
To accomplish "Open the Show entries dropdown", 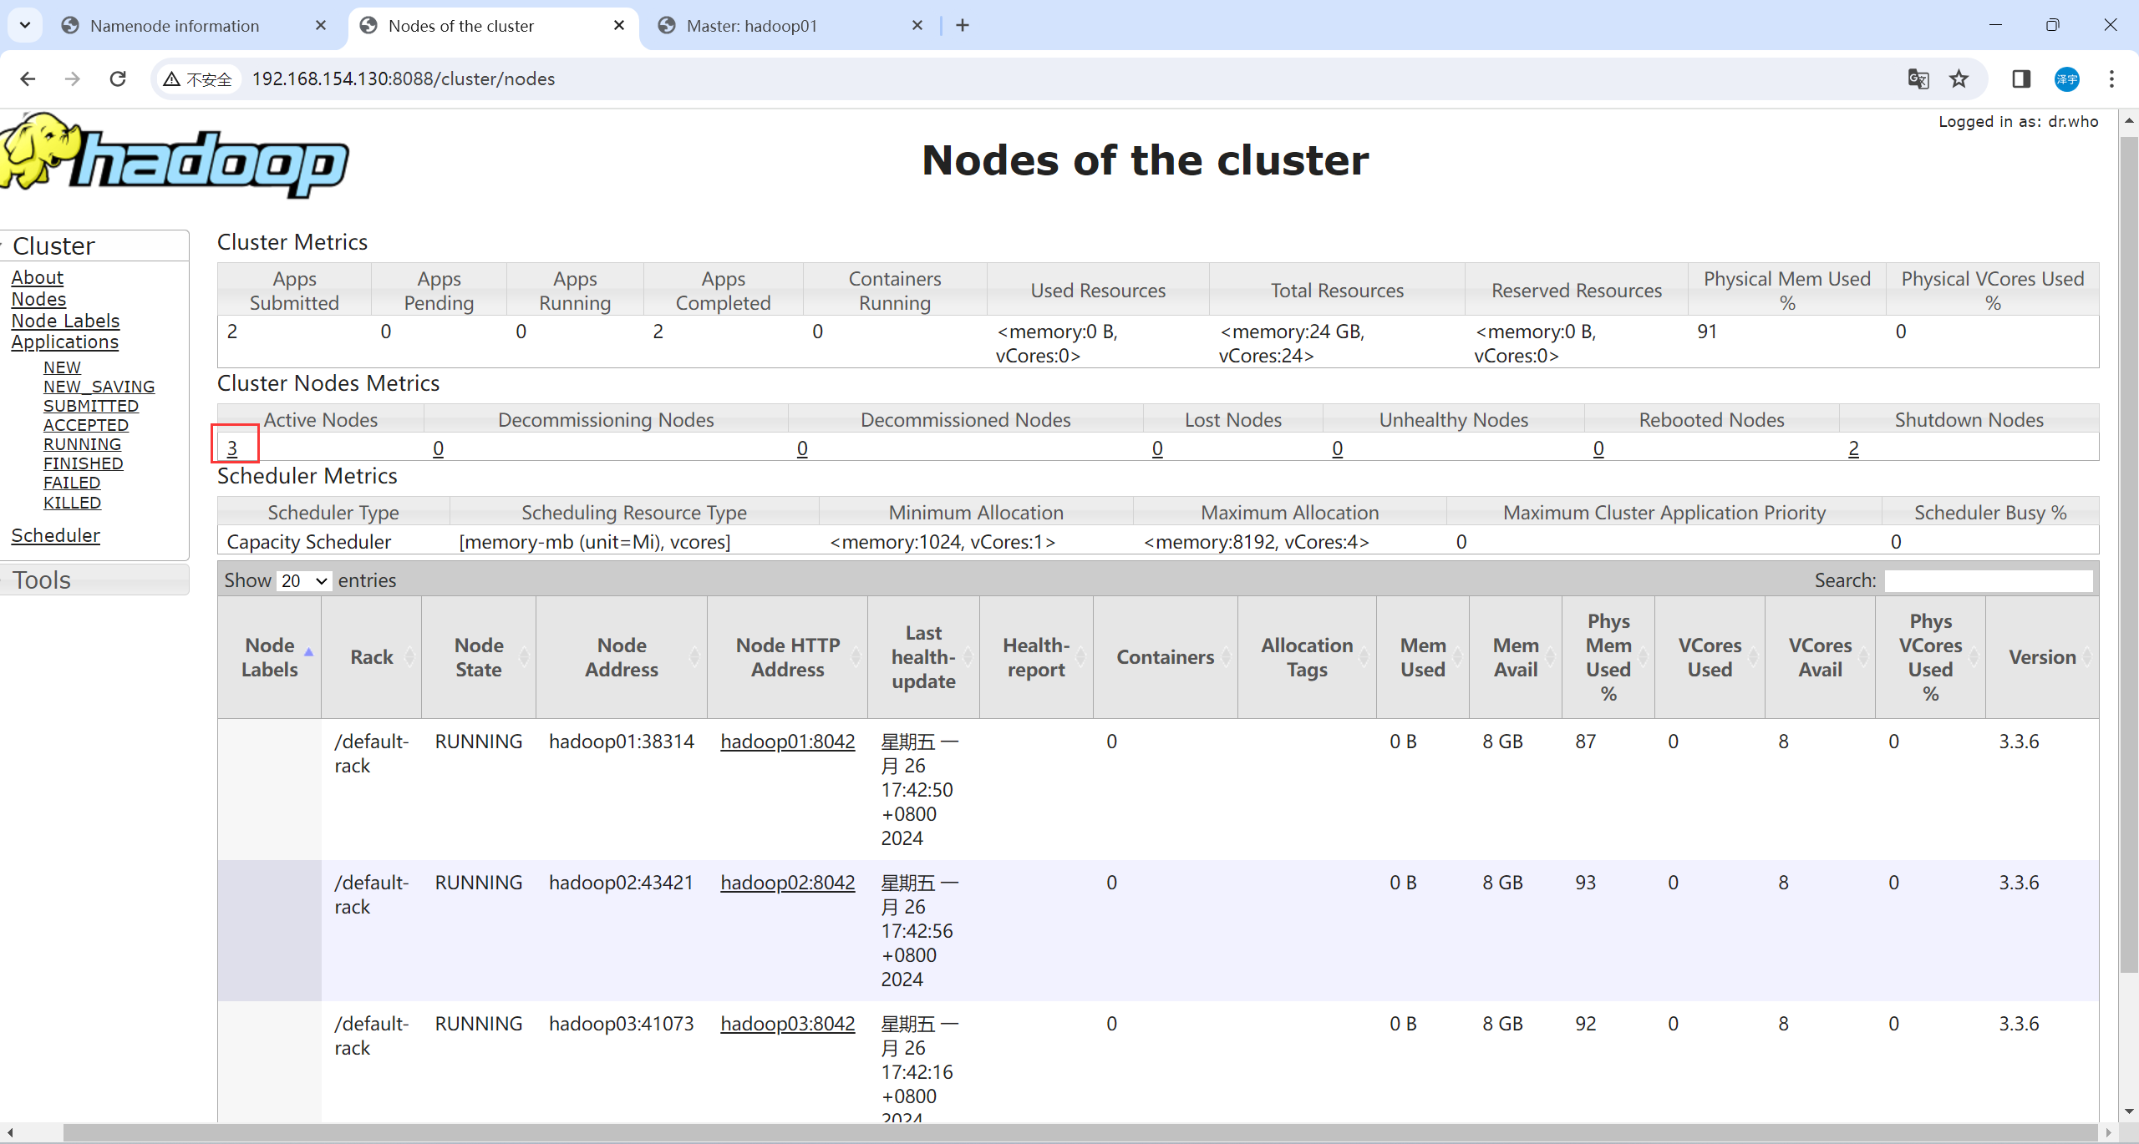I will pos(304,580).
